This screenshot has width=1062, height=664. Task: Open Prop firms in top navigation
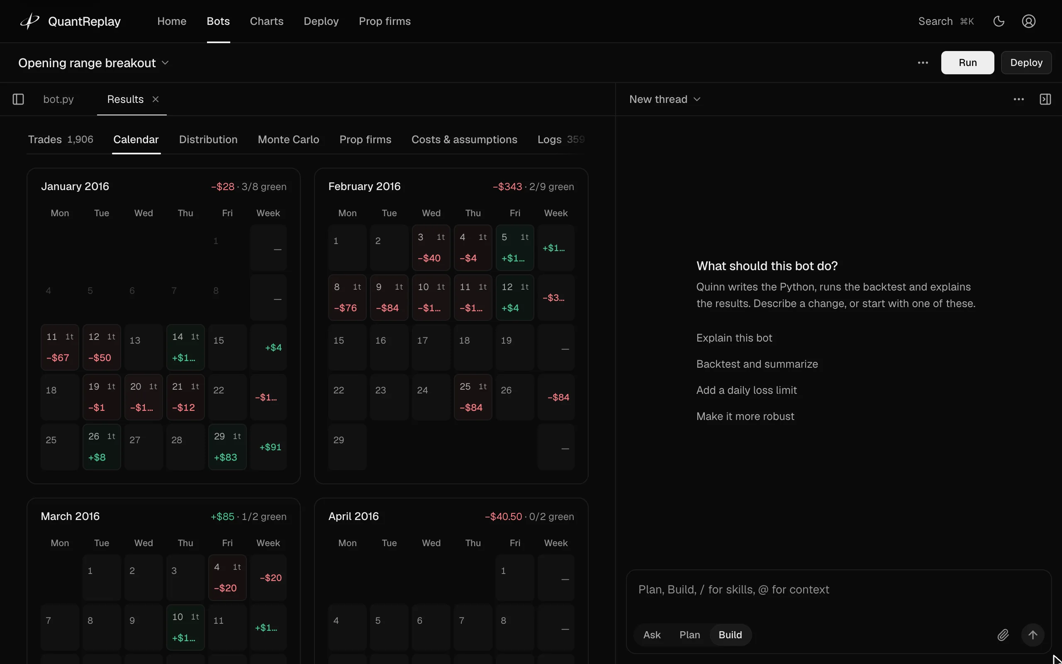(x=385, y=21)
